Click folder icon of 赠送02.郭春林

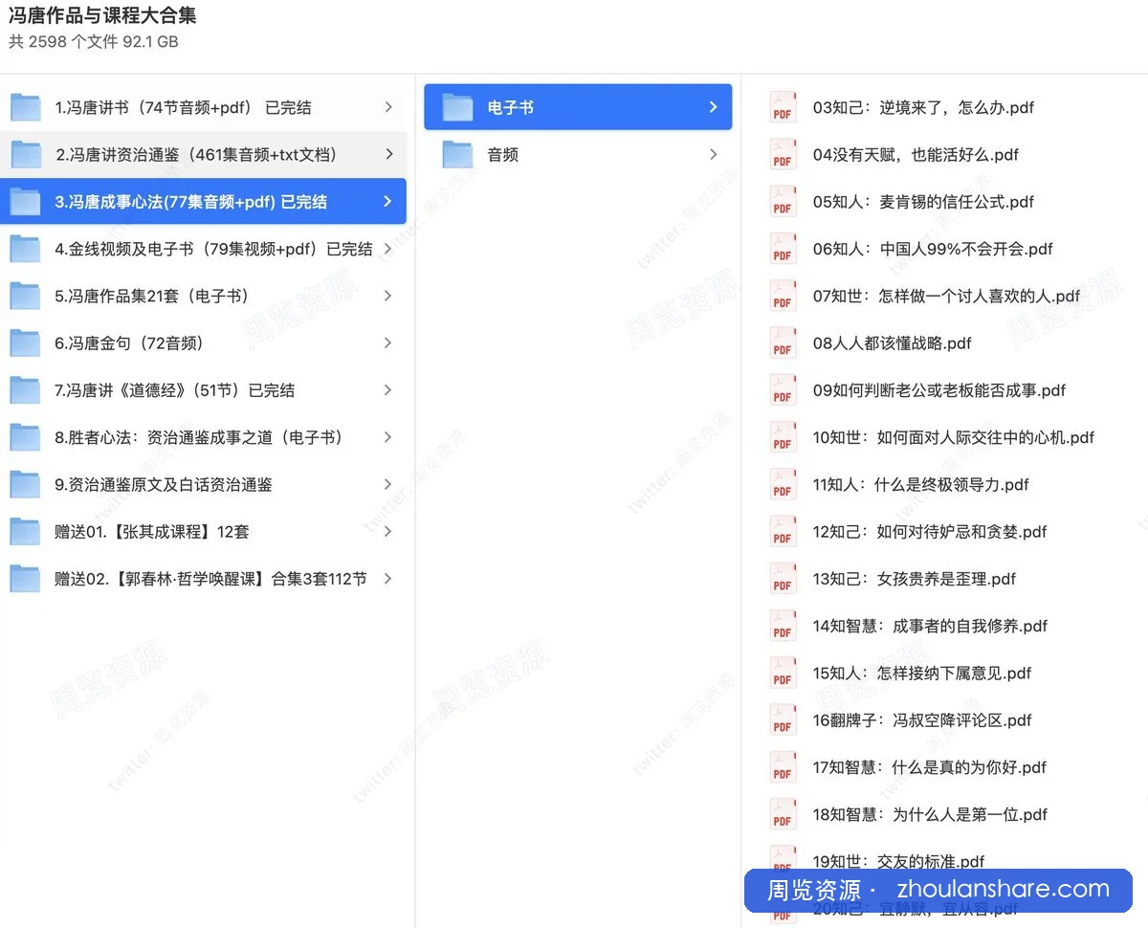pos(26,579)
